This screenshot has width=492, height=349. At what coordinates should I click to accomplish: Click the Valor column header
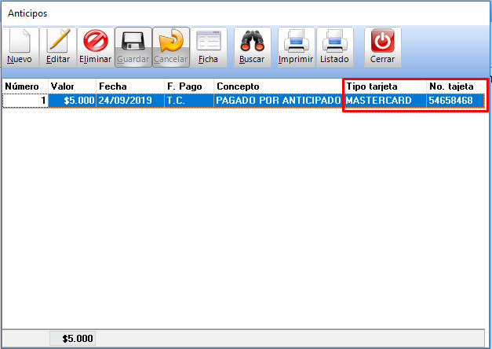[x=71, y=86]
